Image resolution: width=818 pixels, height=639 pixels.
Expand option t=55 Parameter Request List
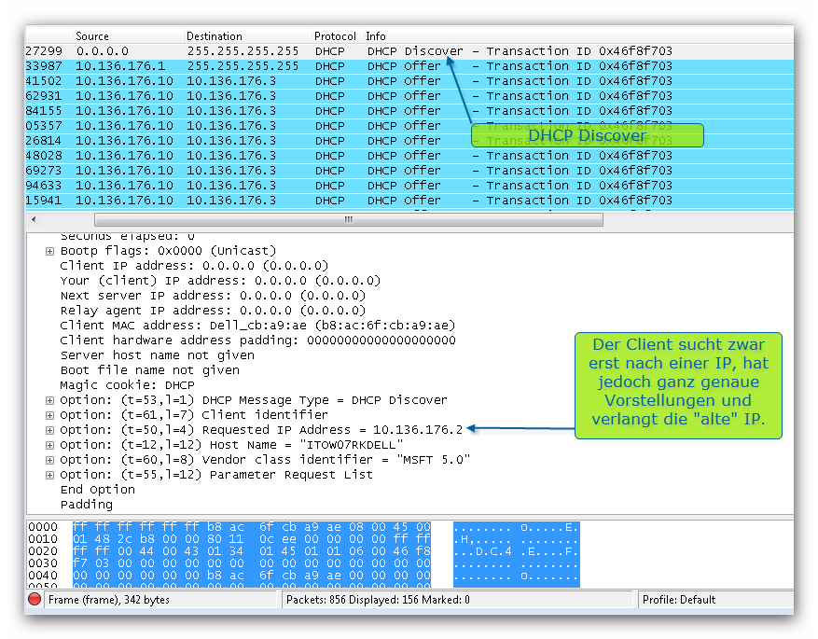pos(49,475)
